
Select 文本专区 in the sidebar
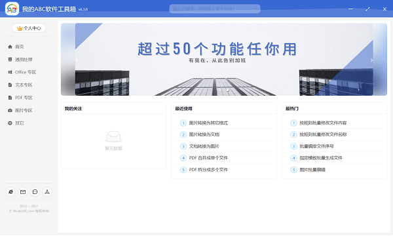coord(20,85)
